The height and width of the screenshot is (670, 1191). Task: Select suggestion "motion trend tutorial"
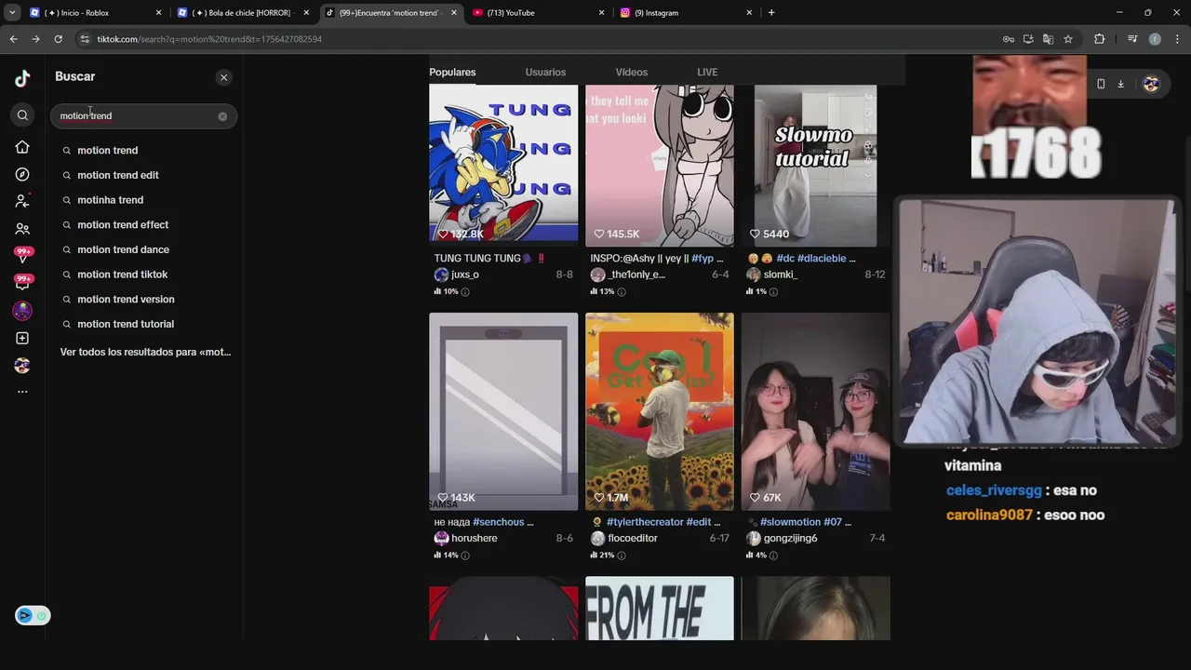tap(125, 324)
